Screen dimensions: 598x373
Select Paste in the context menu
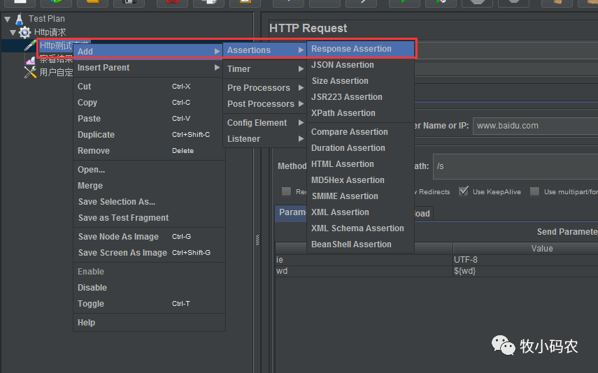[149, 119]
